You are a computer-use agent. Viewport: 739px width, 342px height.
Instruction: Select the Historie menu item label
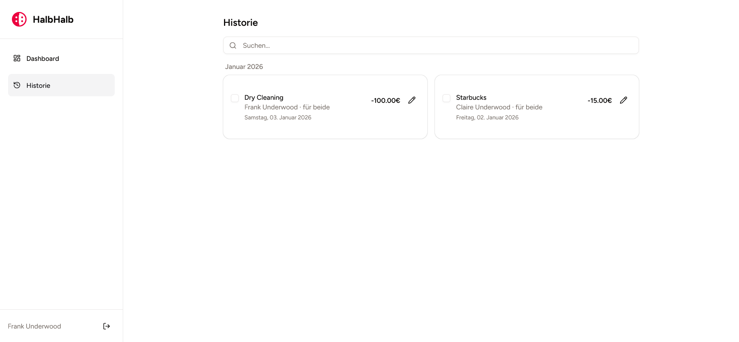click(x=38, y=85)
